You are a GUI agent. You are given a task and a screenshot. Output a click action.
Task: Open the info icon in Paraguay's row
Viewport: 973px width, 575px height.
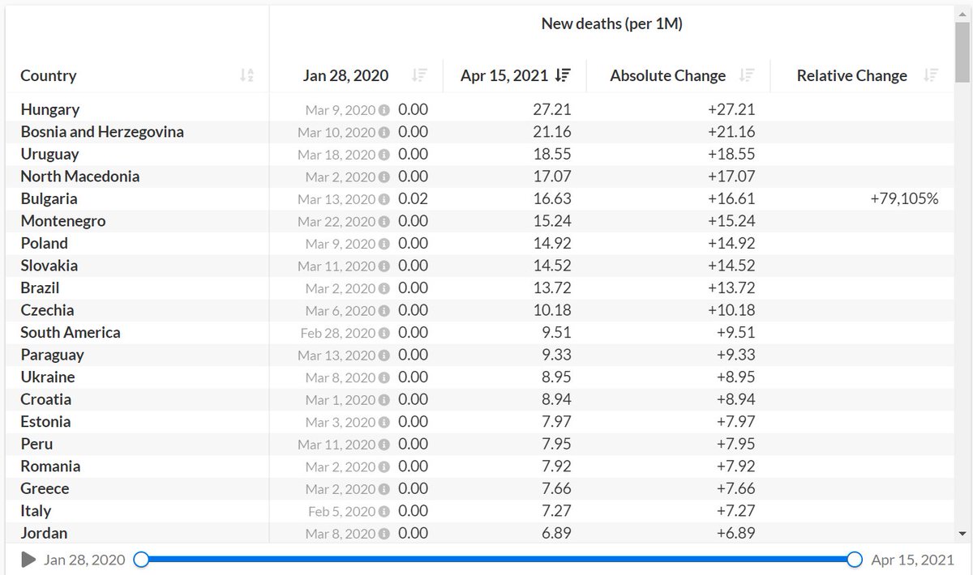tap(384, 356)
